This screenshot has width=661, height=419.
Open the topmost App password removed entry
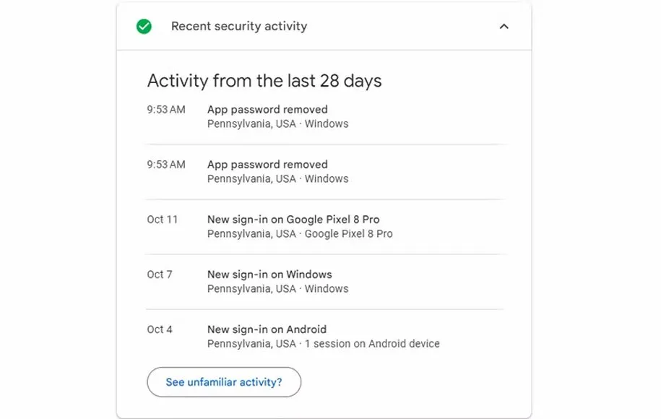point(267,110)
